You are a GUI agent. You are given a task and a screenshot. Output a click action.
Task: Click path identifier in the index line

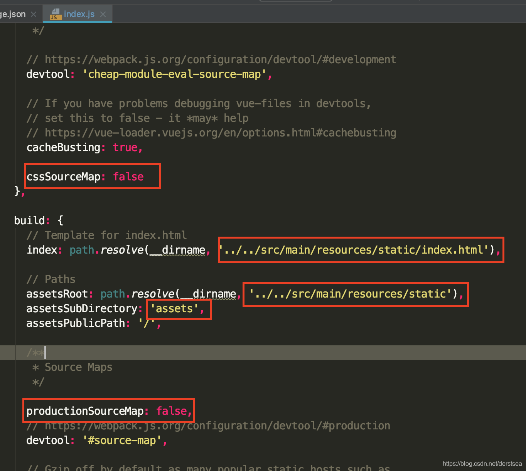click(82, 250)
